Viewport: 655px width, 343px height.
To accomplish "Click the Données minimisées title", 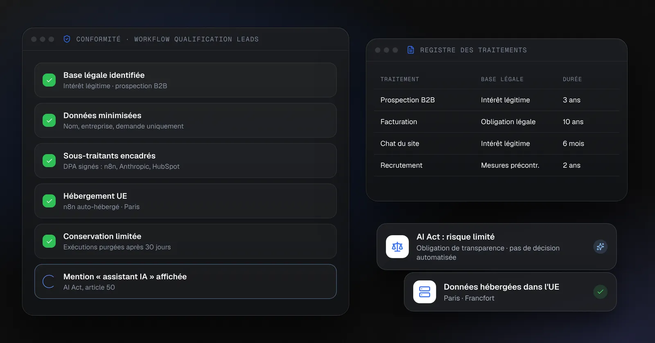I will pyautogui.click(x=102, y=116).
